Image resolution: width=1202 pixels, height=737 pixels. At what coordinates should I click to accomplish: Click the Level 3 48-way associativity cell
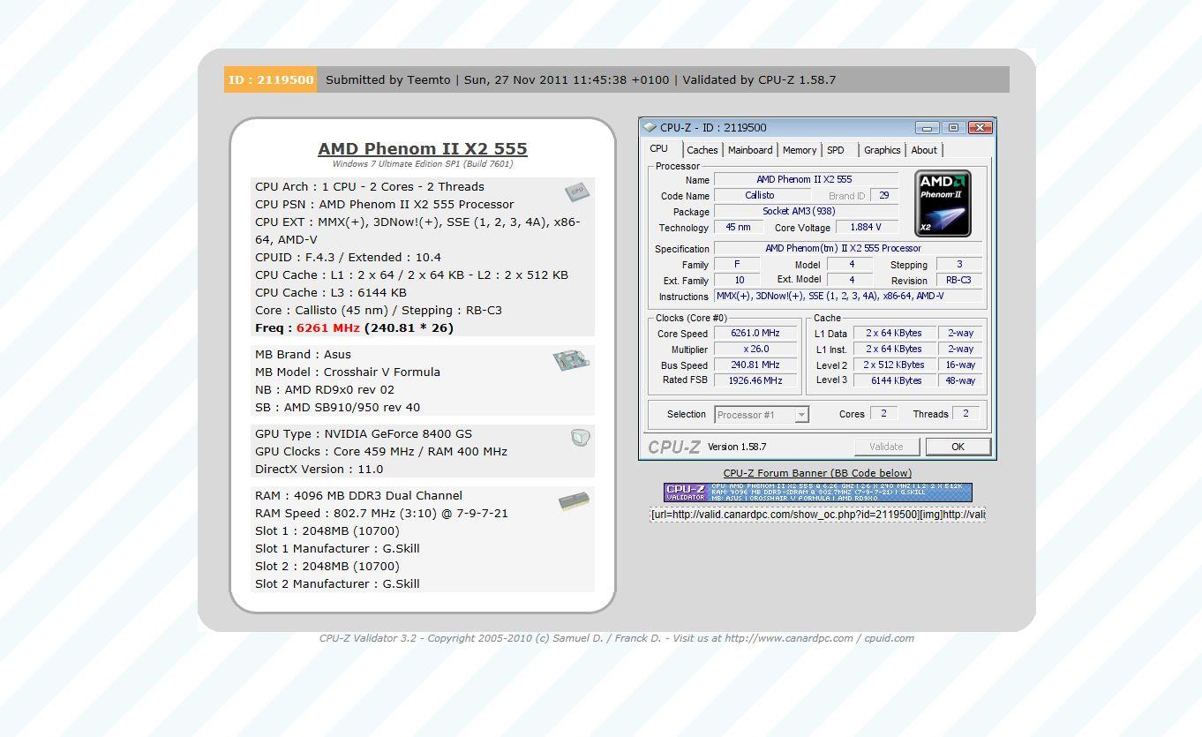click(960, 381)
